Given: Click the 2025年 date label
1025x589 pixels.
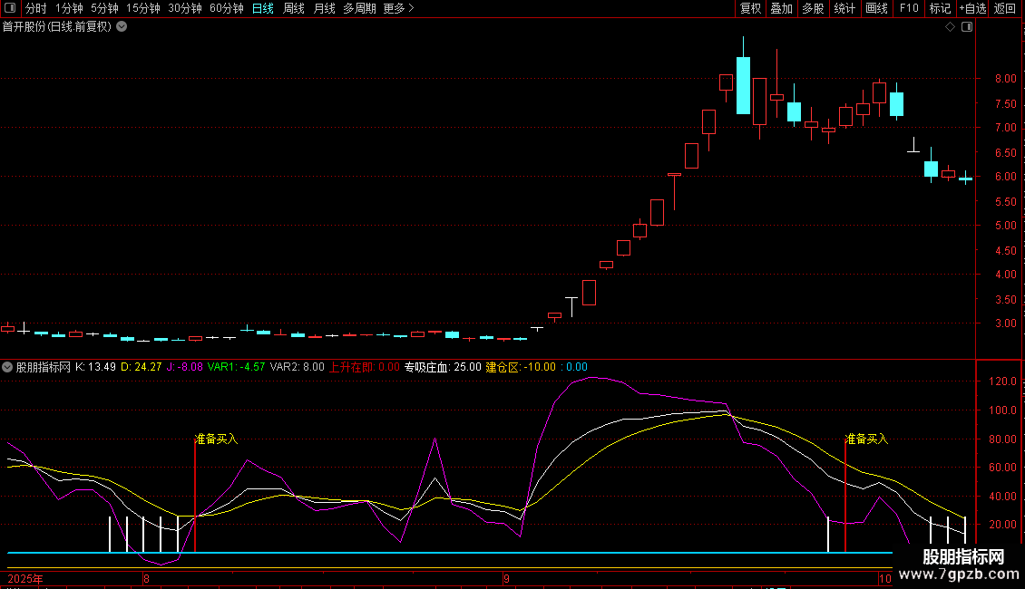Looking at the screenshot, I should pyautogui.click(x=24, y=578).
